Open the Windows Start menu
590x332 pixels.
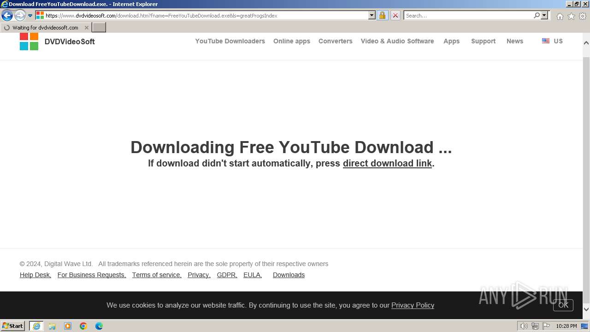click(x=13, y=326)
